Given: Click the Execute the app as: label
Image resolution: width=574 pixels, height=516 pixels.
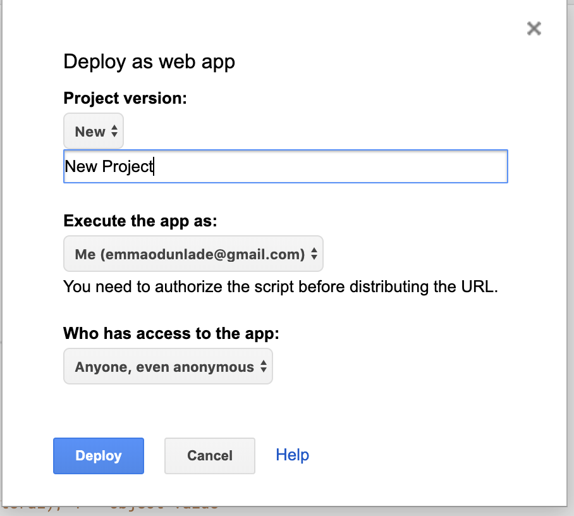Looking at the screenshot, I should (x=140, y=221).
